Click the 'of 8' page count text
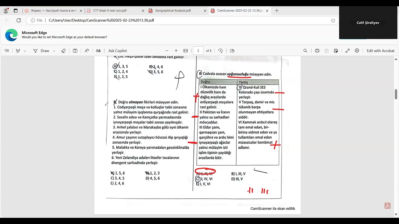The image size is (399, 224). 209,51
